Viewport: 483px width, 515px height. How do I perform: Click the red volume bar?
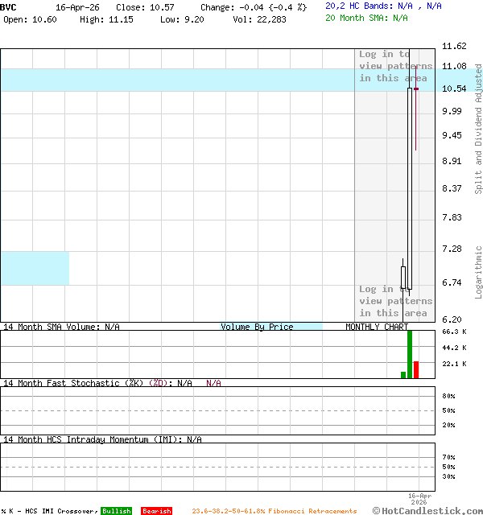pyautogui.click(x=416, y=369)
